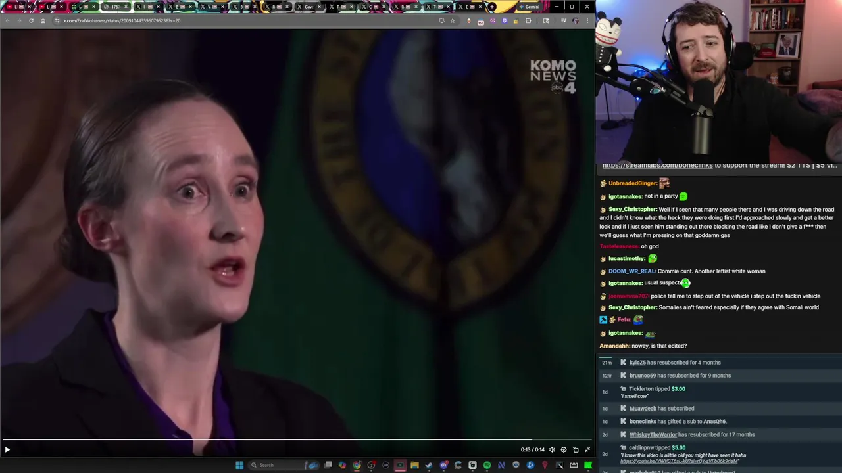Click the browser back arrow
The image size is (842, 473).
click(7, 20)
